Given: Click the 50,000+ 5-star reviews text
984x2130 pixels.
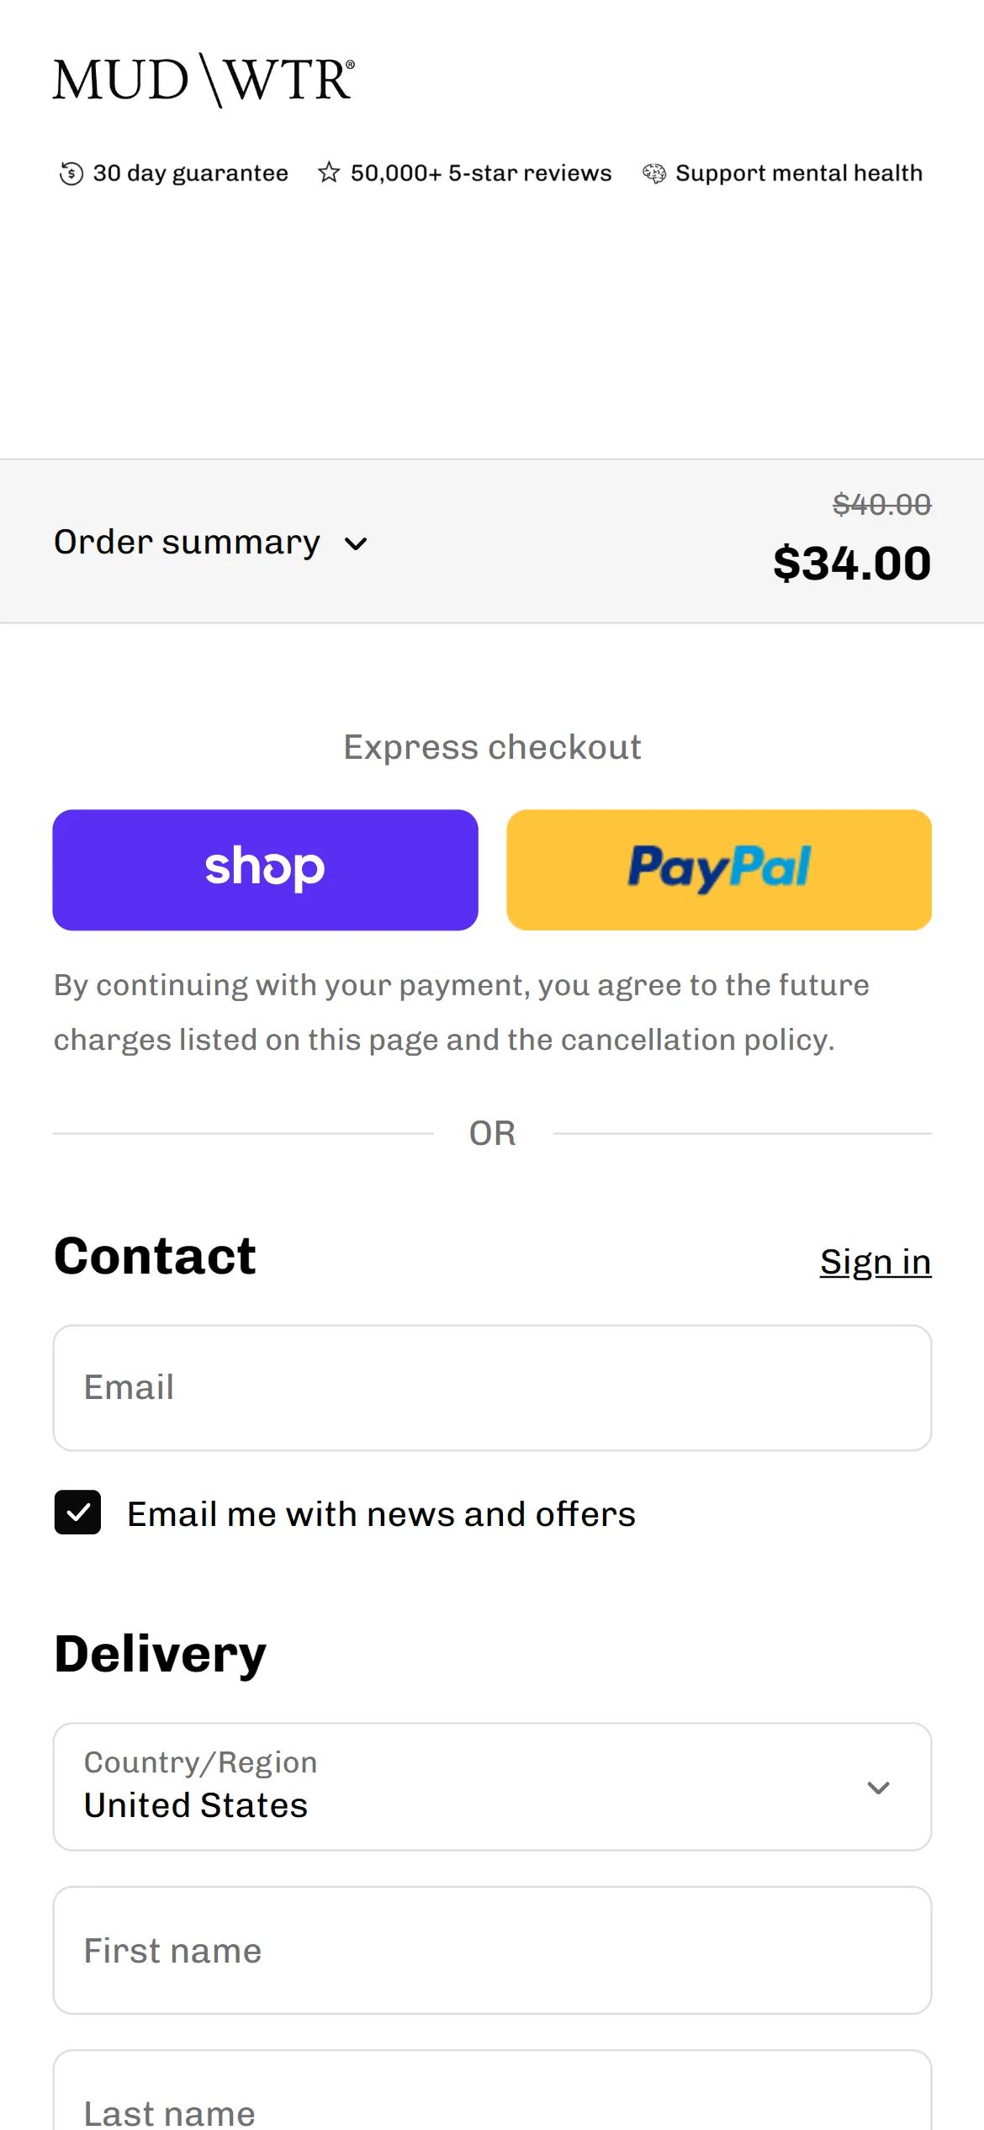Looking at the screenshot, I should pos(481,173).
